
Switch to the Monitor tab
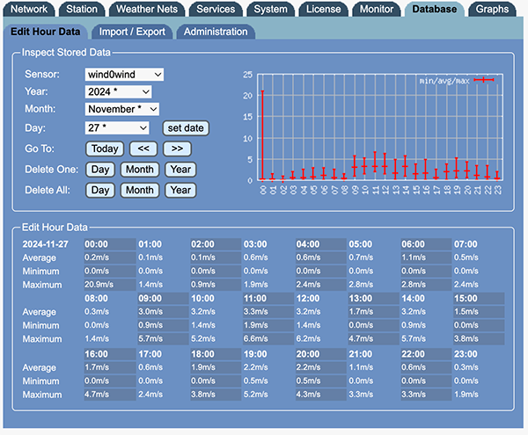click(x=377, y=9)
